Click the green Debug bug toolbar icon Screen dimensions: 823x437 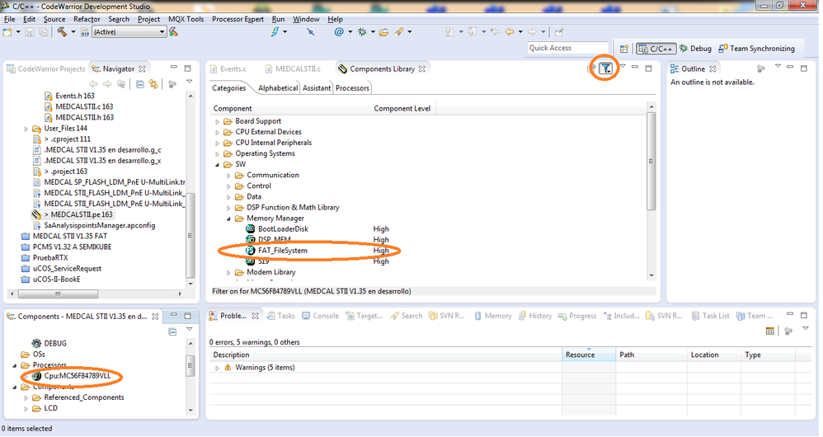pyautogui.click(x=362, y=32)
